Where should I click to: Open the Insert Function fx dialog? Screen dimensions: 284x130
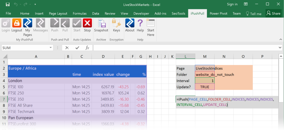87,48
